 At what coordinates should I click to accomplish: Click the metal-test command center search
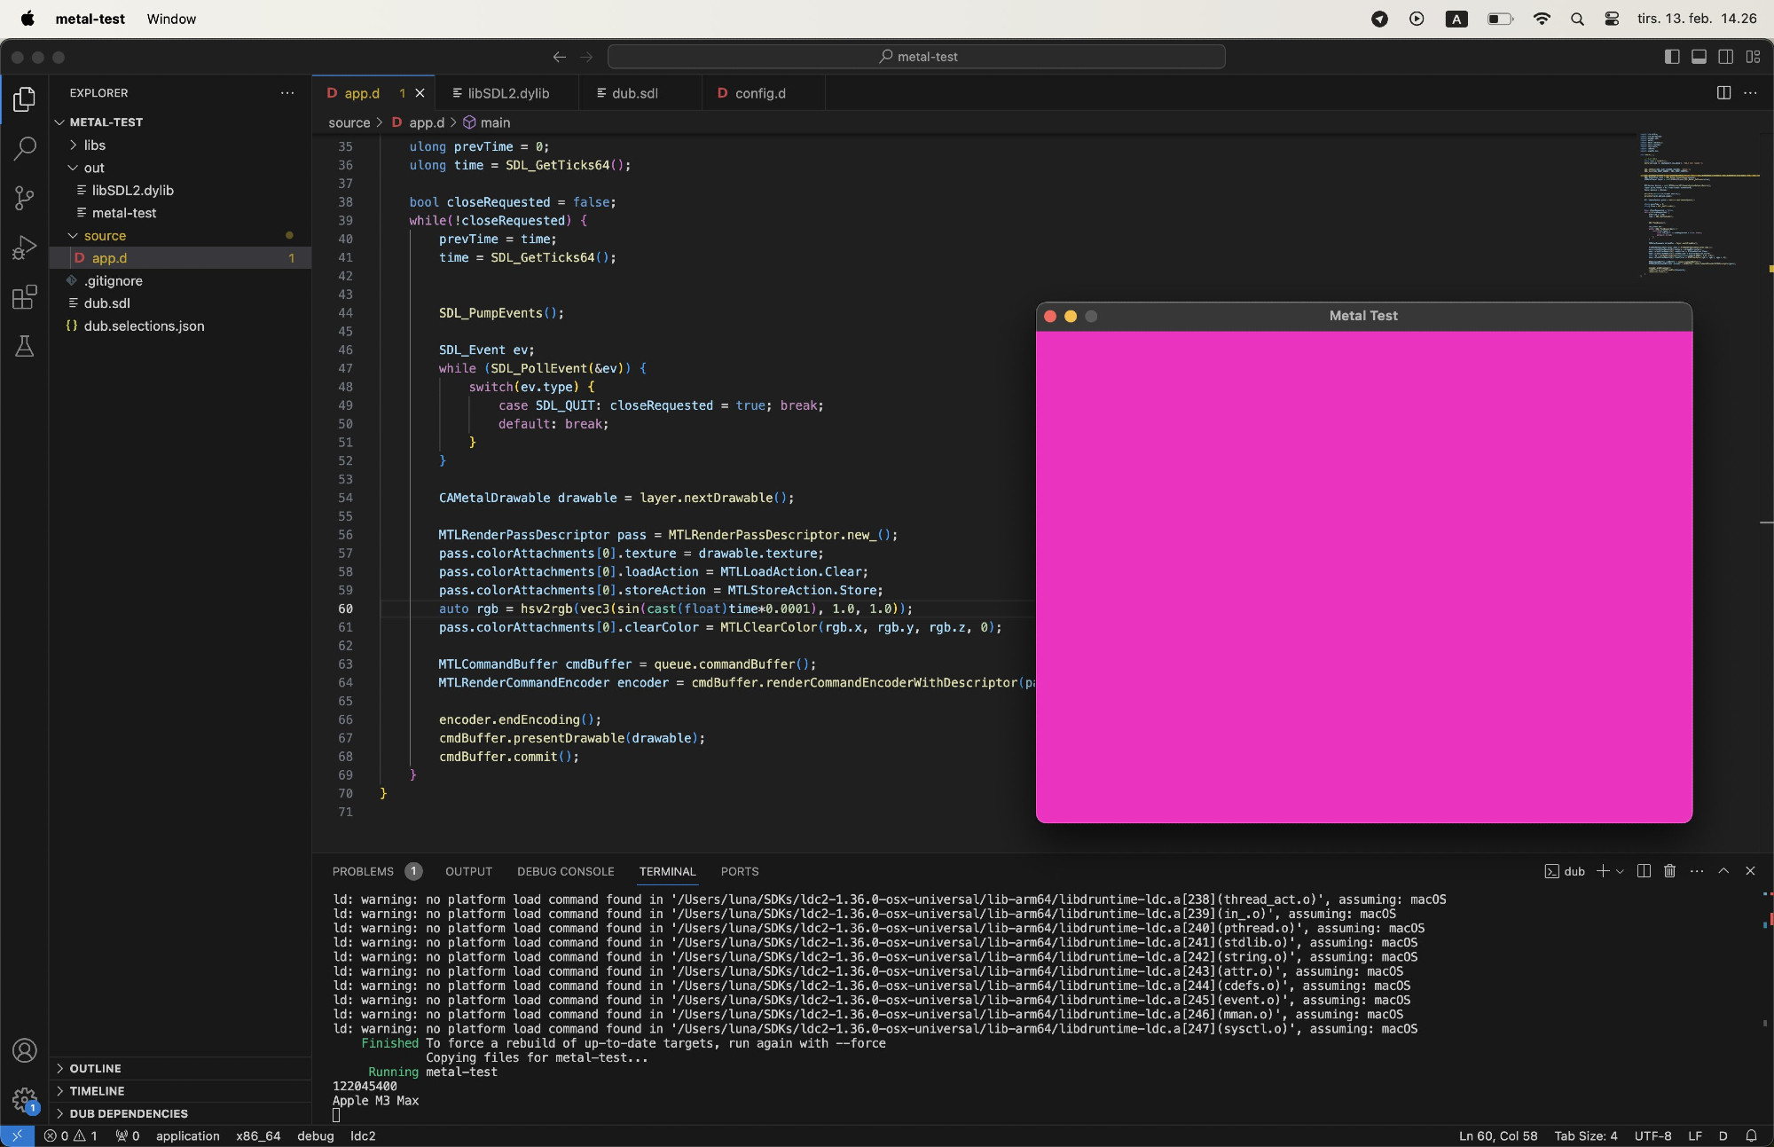click(x=916, y=57)
